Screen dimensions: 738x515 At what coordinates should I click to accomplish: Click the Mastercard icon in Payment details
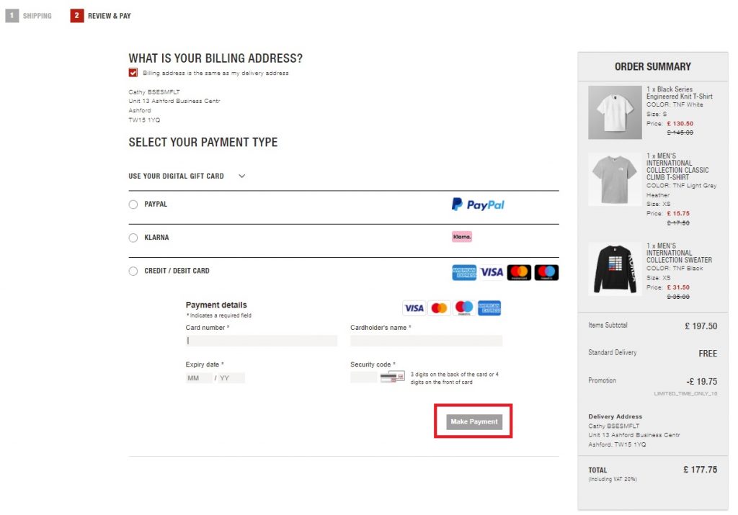[x=439, y=308]
